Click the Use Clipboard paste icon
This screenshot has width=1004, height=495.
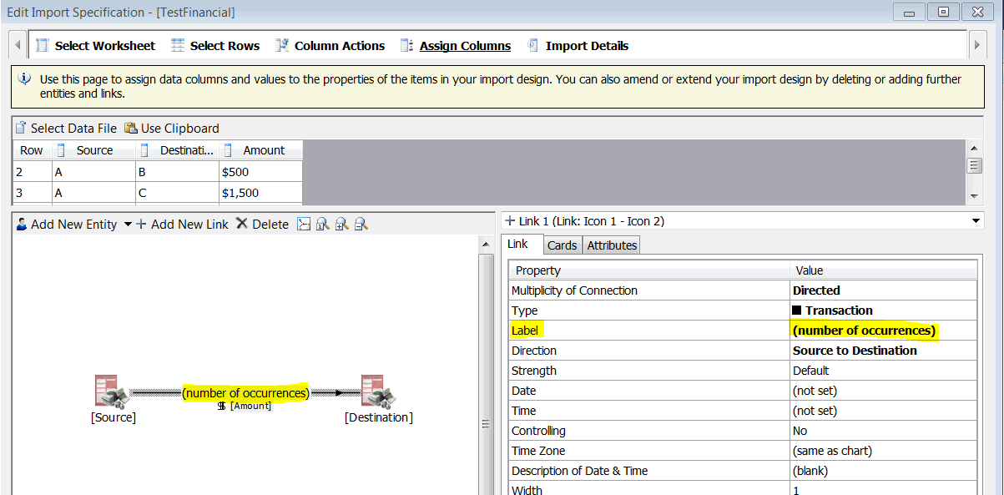(x=131, y=128)
